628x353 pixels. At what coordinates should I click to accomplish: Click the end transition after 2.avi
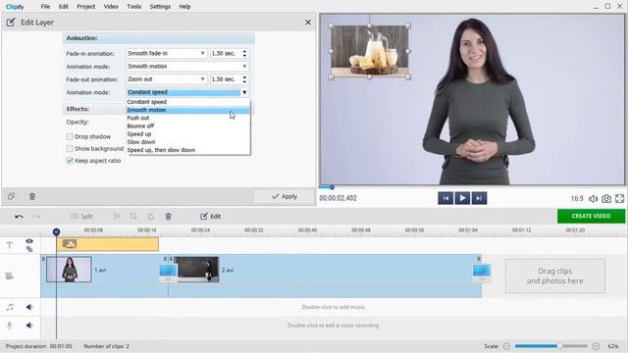(x=482, y=273)
